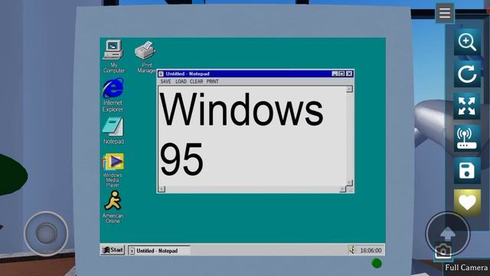The width and height of the screenshot is (490, 276).
Task: Click LOAD in the Notepad menu
Action: point(181,81)
